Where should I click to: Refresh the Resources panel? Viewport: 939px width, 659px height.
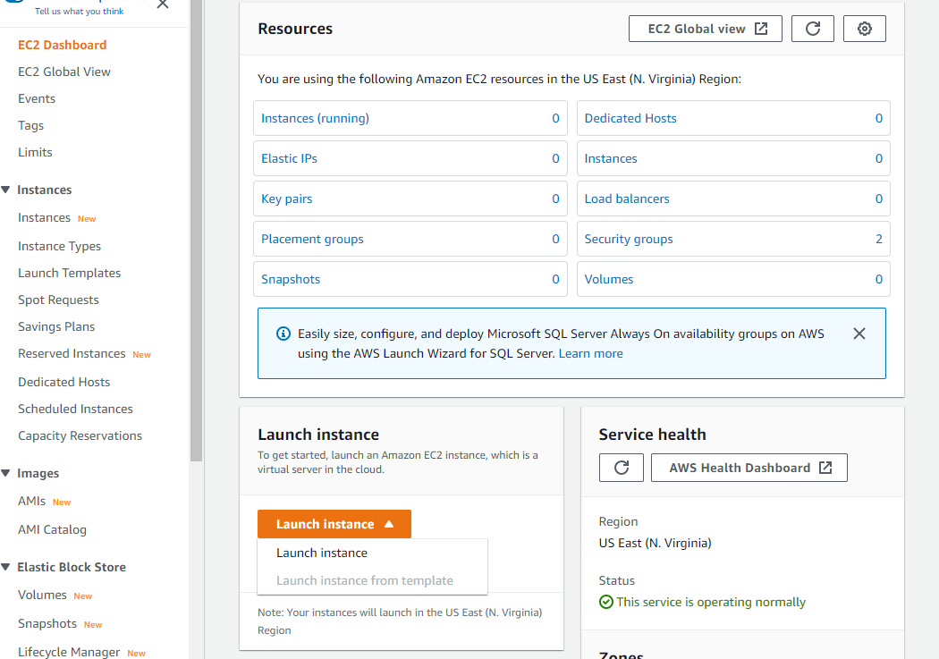click(812, 29)
